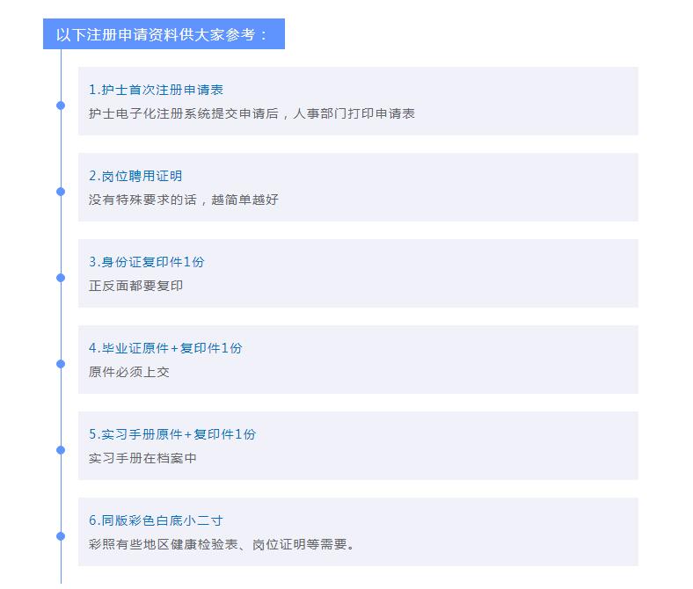Viewport: 693px width, 589px height.
Task: Click timeline dot beside 毕业证原件+复印件1份
Action: pos(61,364)
